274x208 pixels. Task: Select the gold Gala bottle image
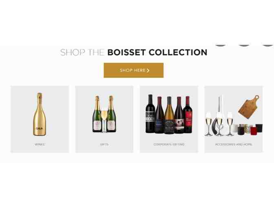pos(40,114)
